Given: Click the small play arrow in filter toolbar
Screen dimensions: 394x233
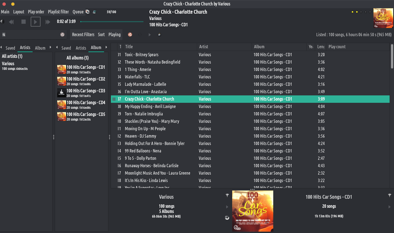Looking at the screenshot, I should 149,35.
